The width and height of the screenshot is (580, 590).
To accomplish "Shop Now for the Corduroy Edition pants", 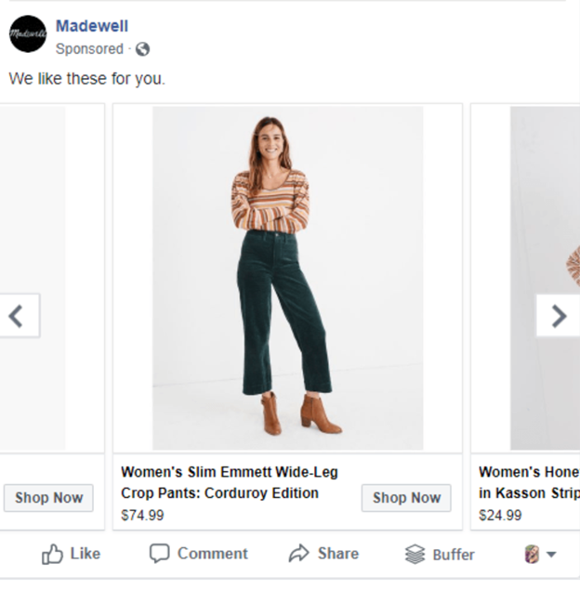I will pyautogui.click(x=406, y=498).
